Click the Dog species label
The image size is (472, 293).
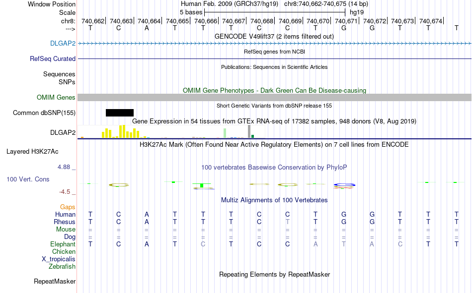(70, 237)
